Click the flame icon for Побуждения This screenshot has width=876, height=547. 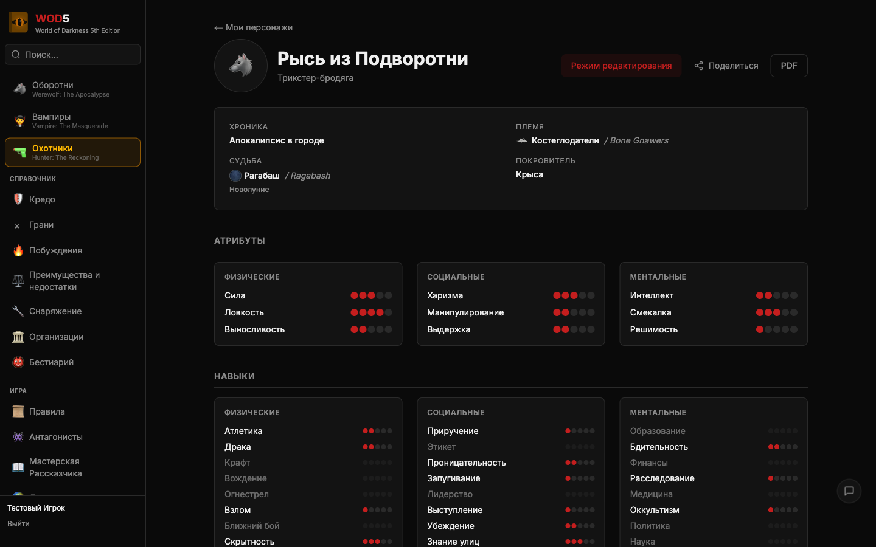click(x=18, y=250)
